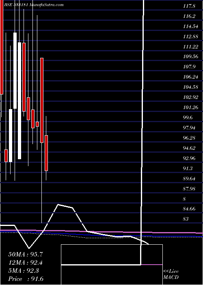Screen dimensions: 203x285
Task: Click the 114.54 price axis label
Action: (x=190, y=26)
